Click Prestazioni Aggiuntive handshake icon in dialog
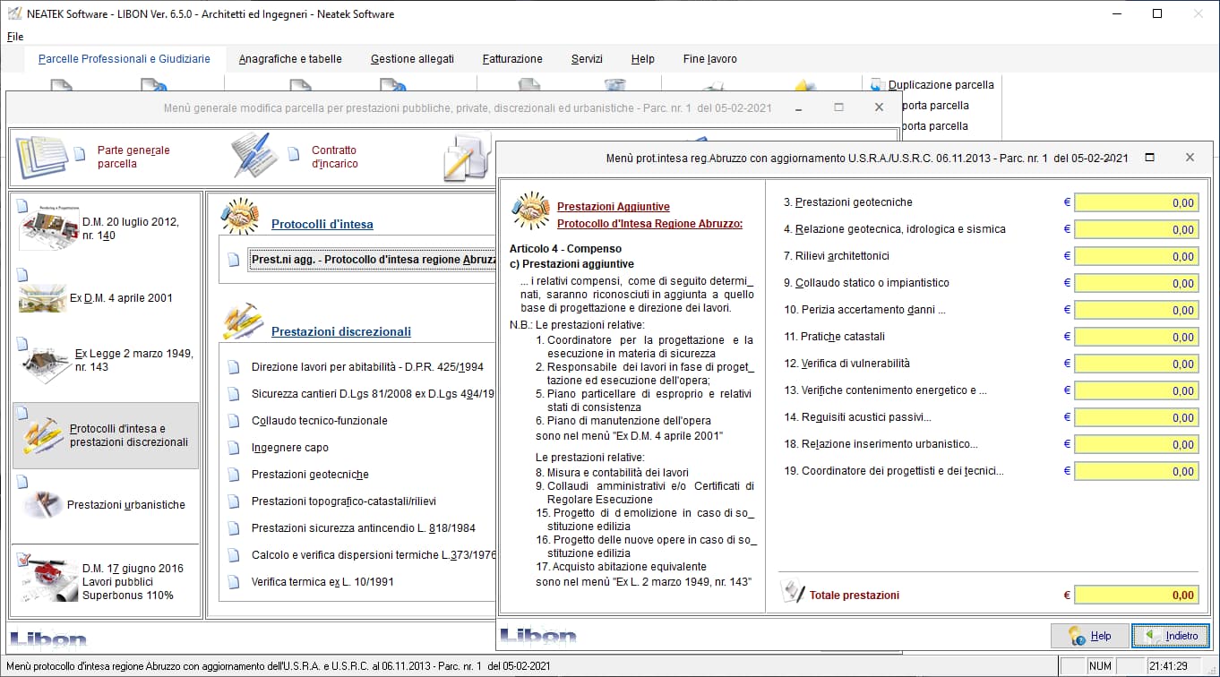 coord(530,211)
